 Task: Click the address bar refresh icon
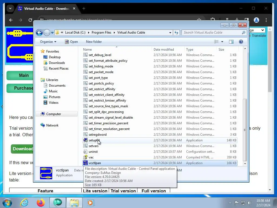pos(176,32)
